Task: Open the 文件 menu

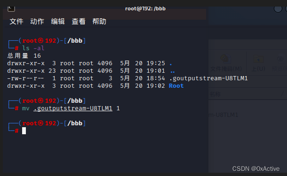Action: 16,22
